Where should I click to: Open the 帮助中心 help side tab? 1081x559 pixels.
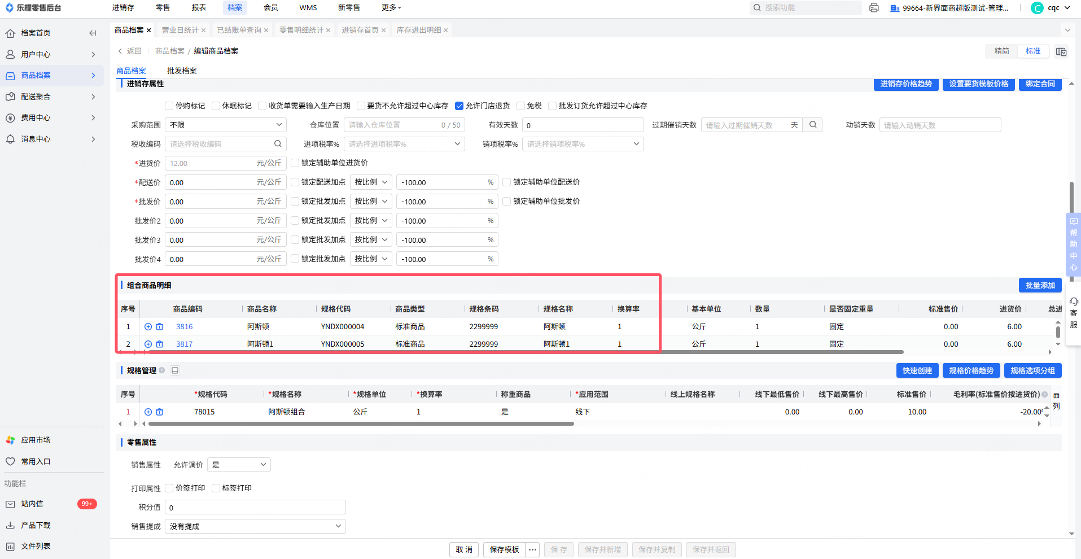[1073, 244]
